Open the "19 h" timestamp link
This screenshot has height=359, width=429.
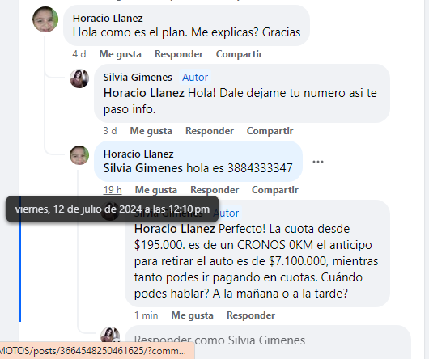pos(113,190)
